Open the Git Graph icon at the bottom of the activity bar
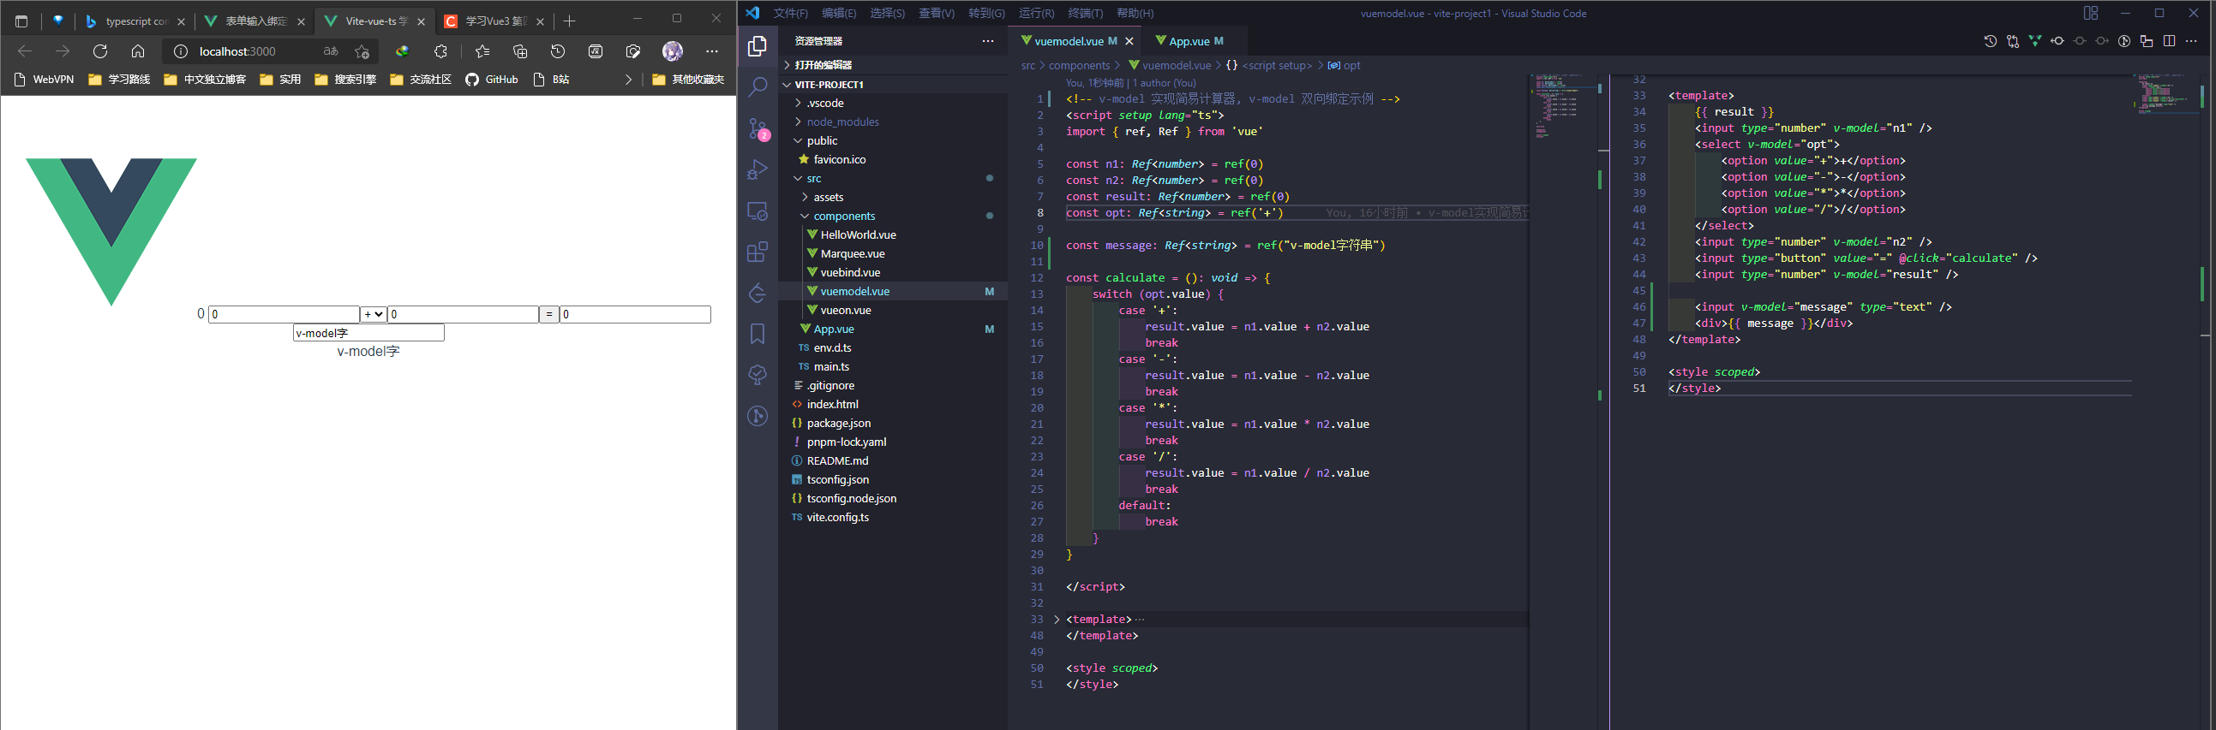Image resolution: width=2216 pixels, height=730 pixels. [x=757, y=417]
